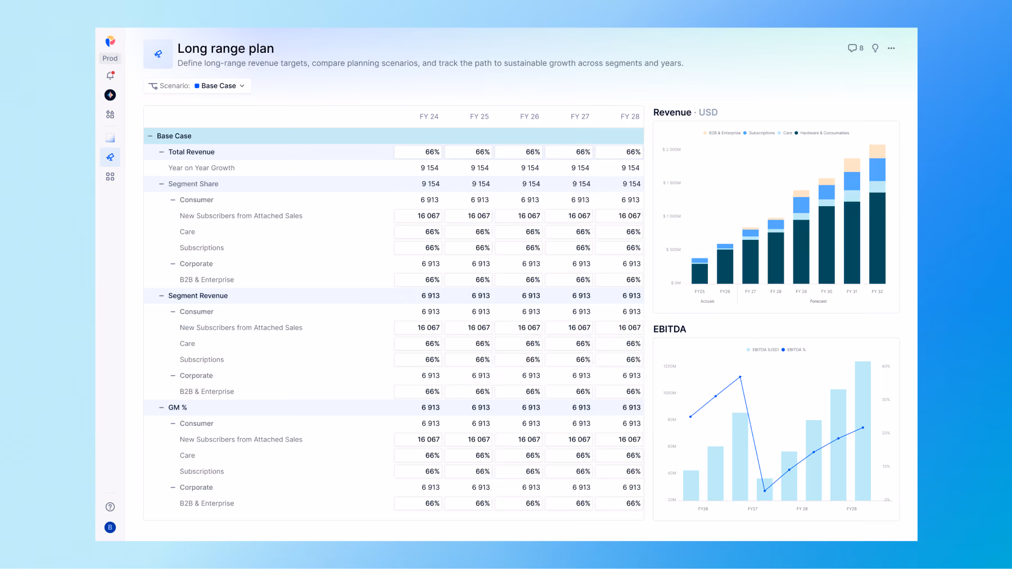Click Year on Year Growth FY 25 value
This screenshot has width=1012, height=569.
tap(480, 168)
